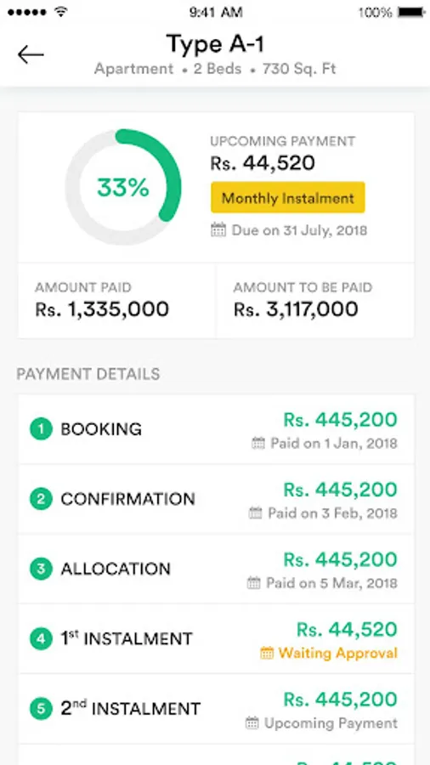This screenshot has width=430, height=765.
Task: Tap the green number 1 Booking badge
Action: point(41,429)
